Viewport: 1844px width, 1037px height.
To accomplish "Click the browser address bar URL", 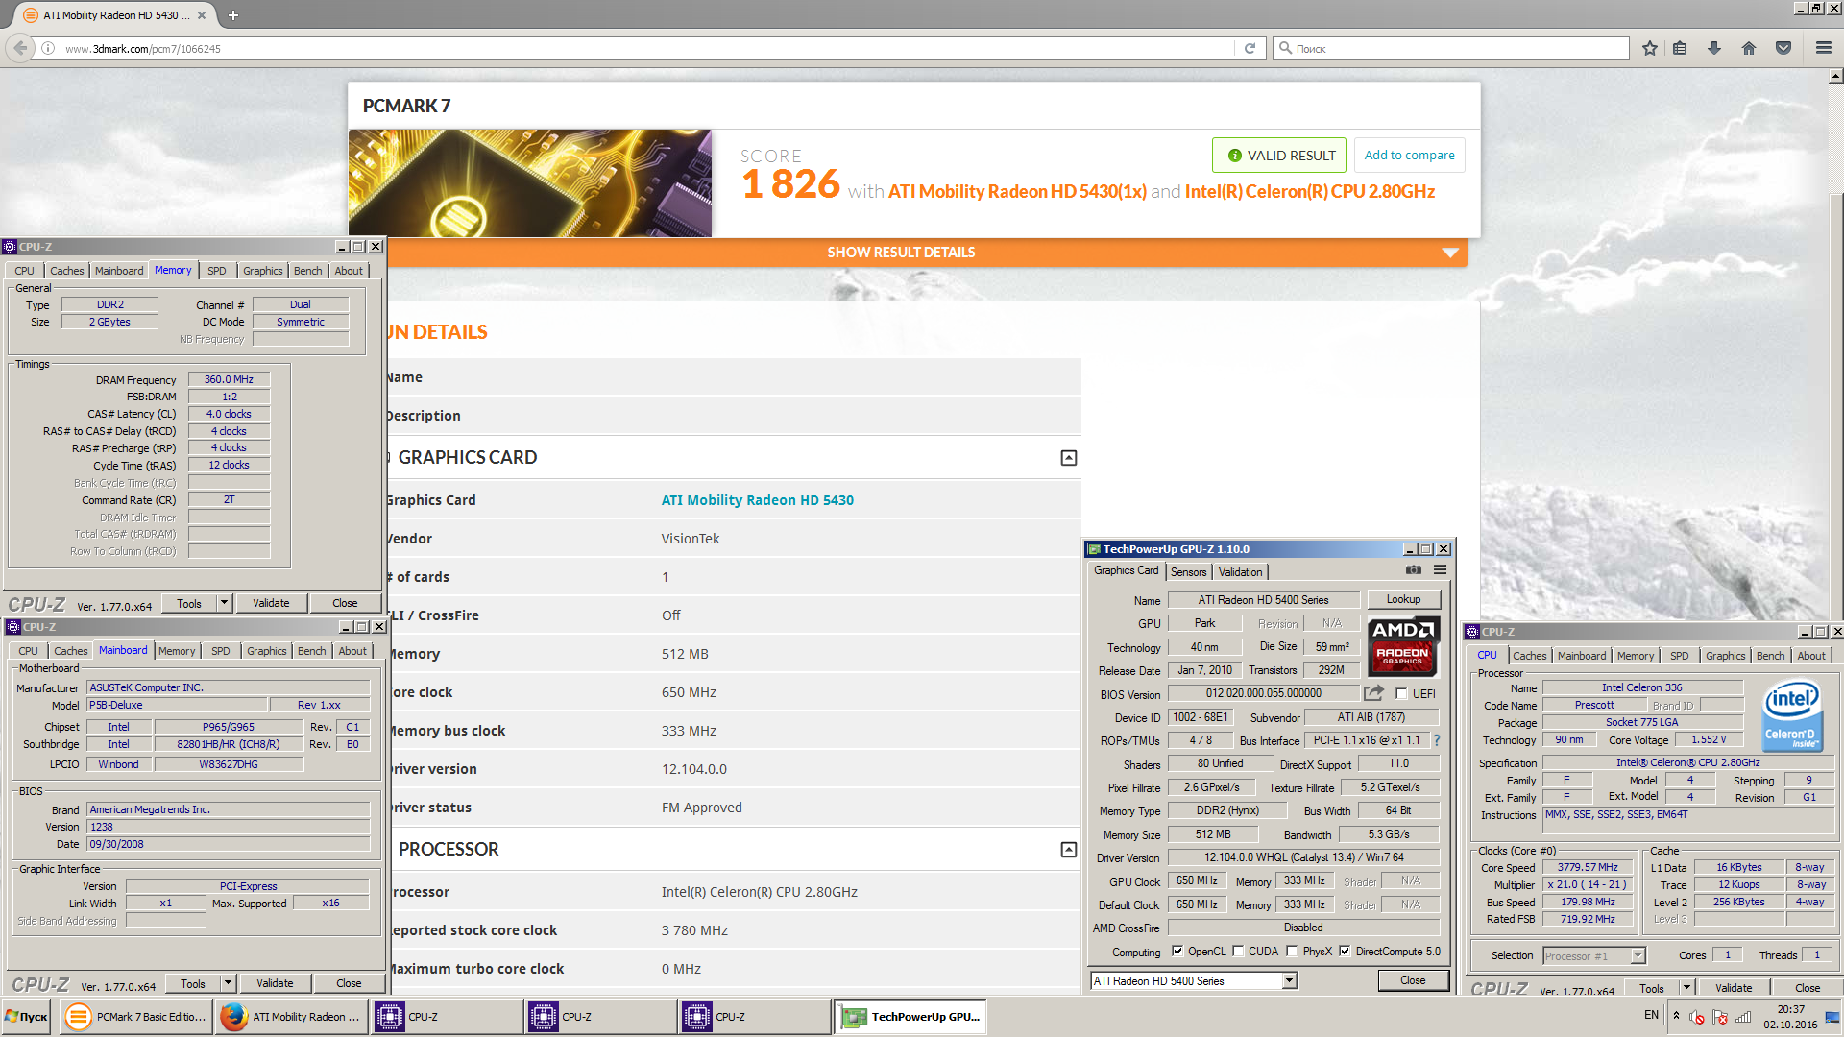I will click(x=143, y=49).
